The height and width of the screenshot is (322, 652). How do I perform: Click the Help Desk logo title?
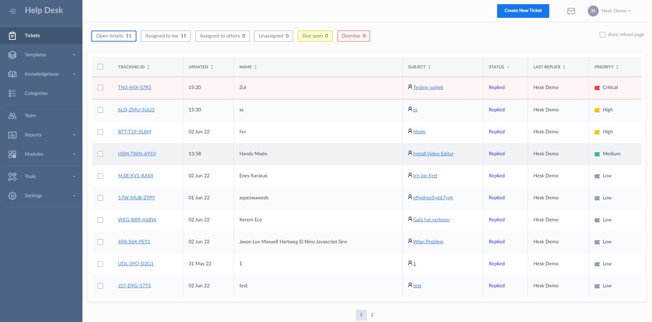44,10
